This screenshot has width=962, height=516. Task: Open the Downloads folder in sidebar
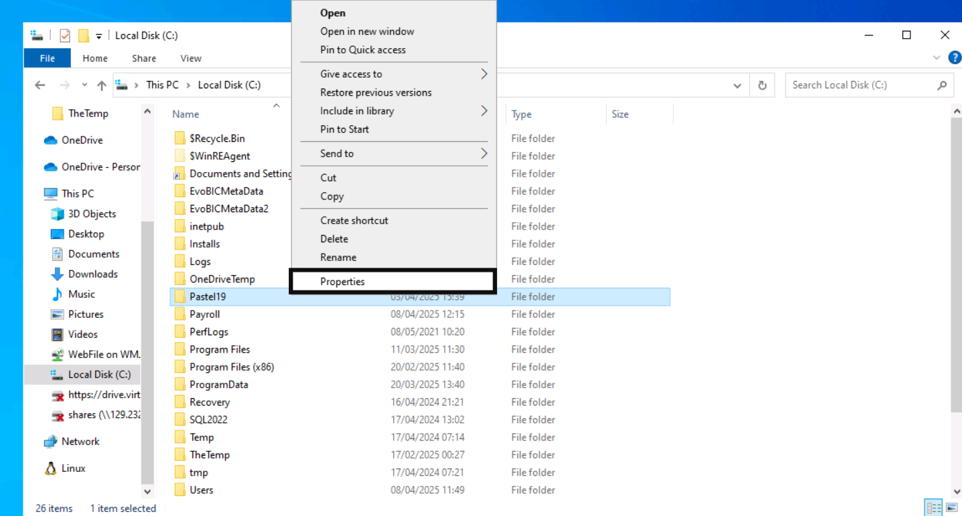pos(92,274)
